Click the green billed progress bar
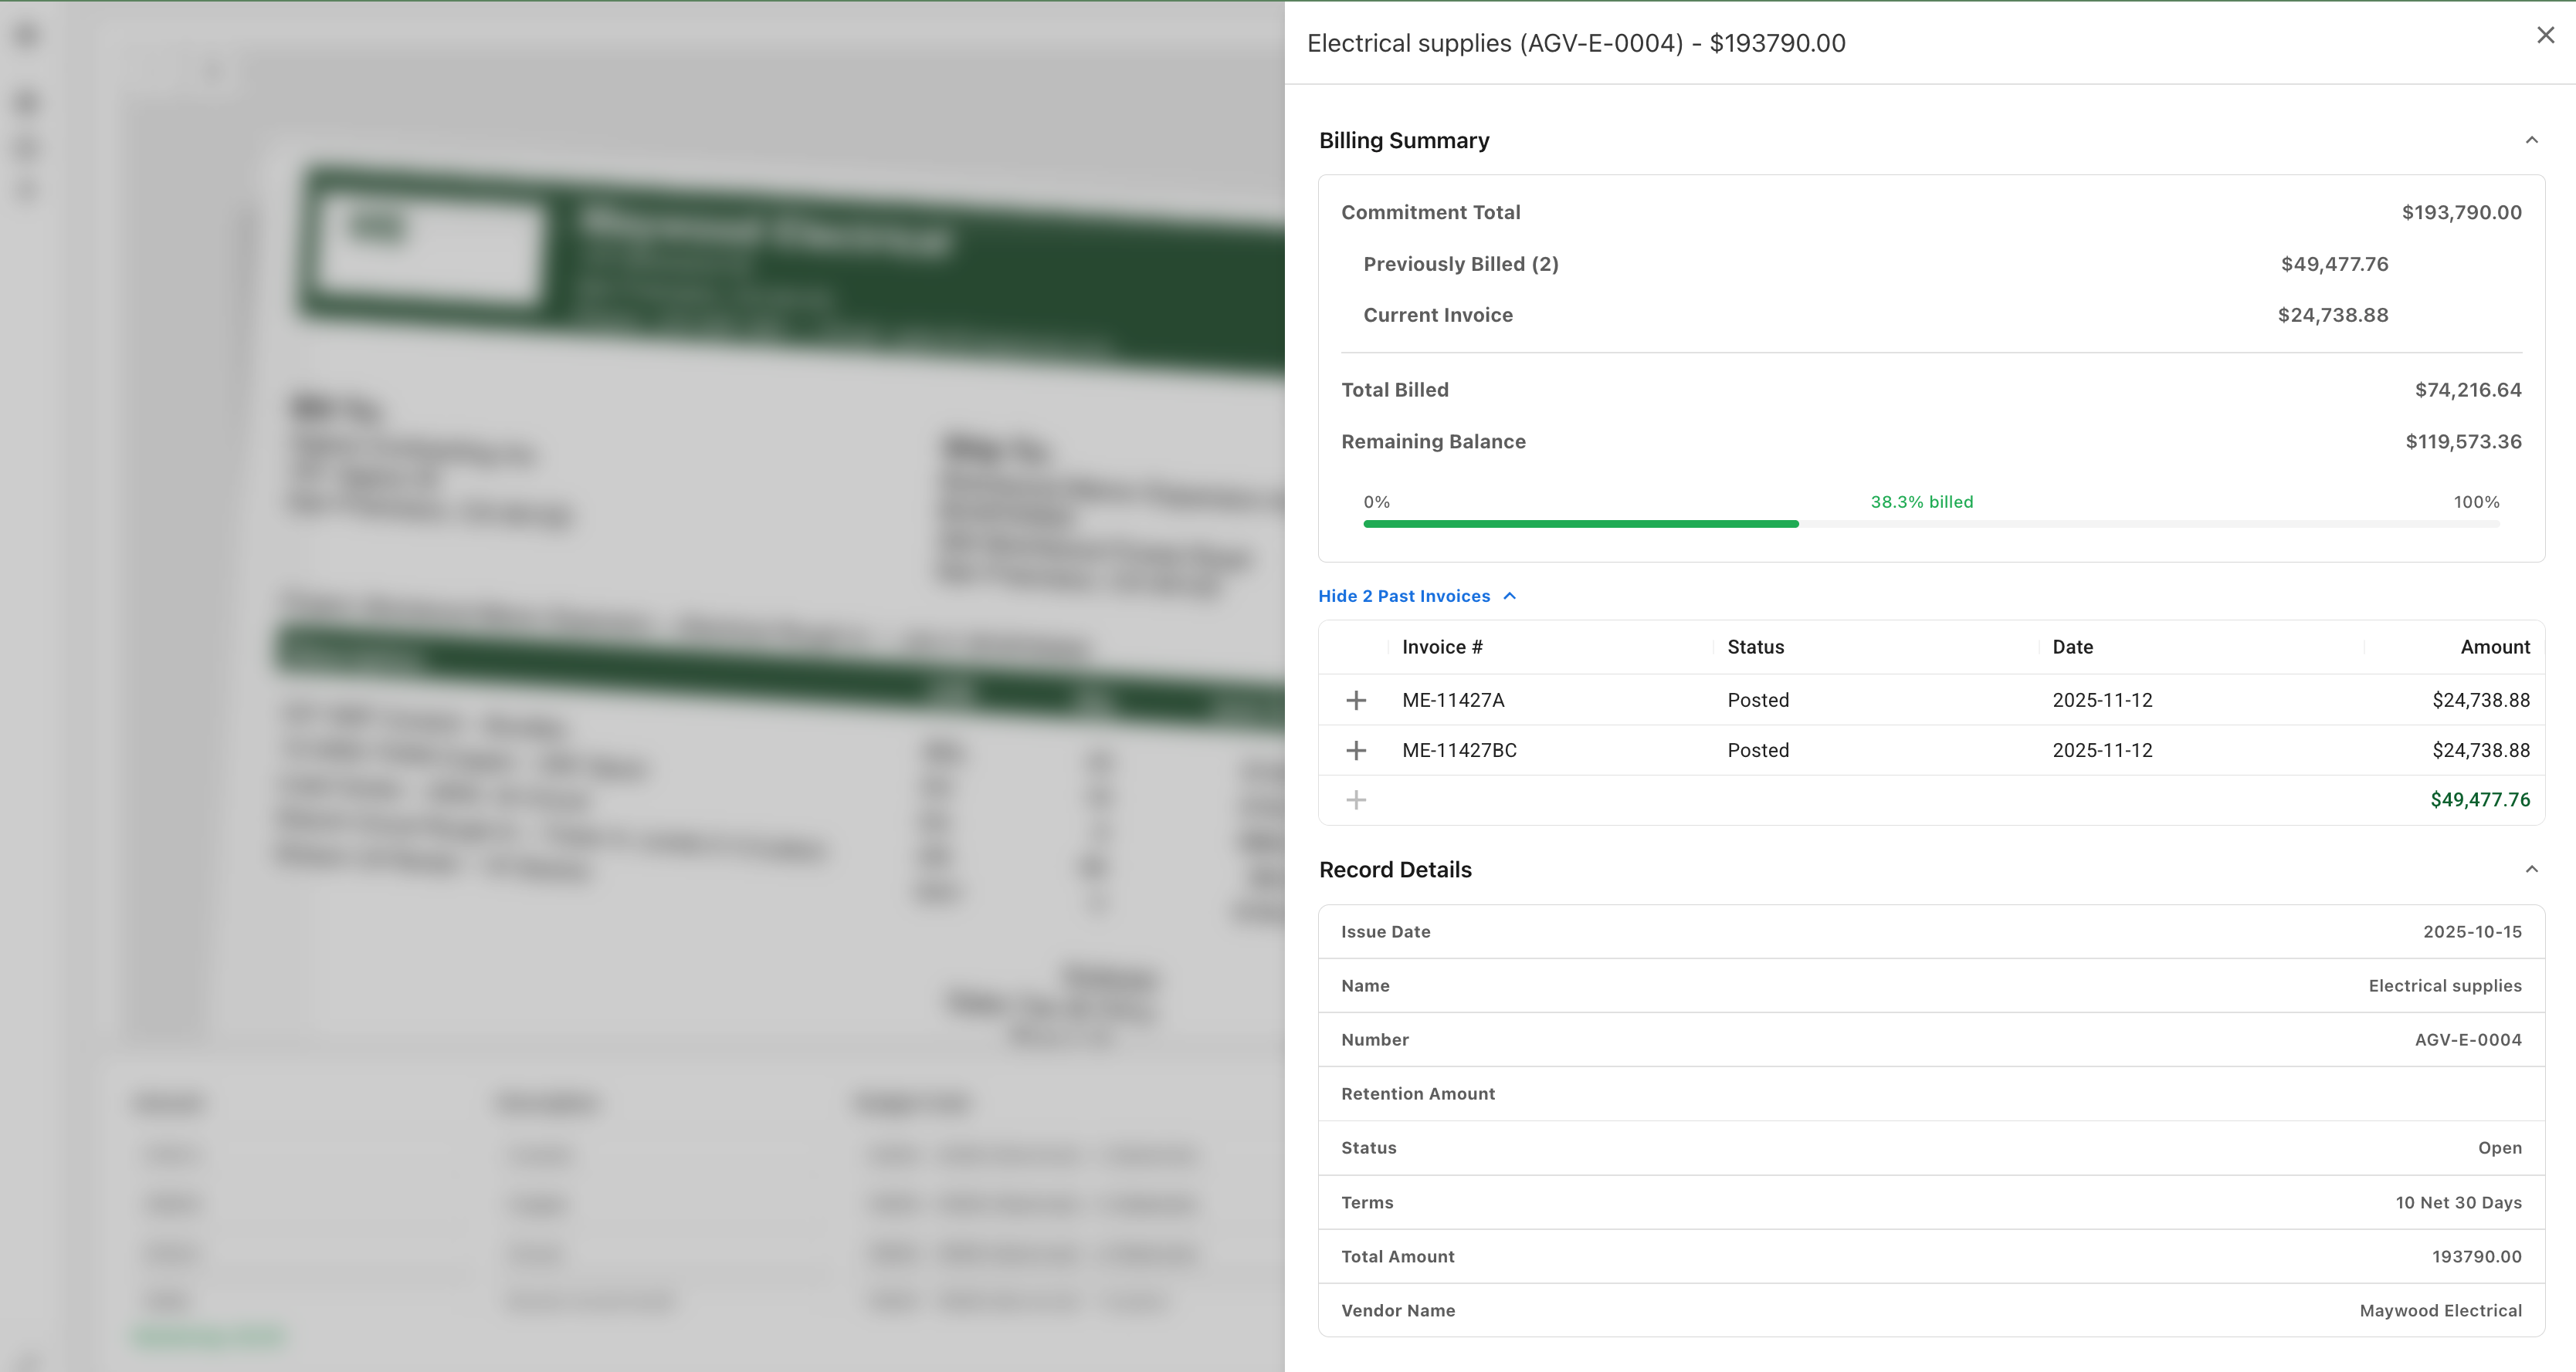This screenshot has height=1372, width=2576. point(1580,524)
